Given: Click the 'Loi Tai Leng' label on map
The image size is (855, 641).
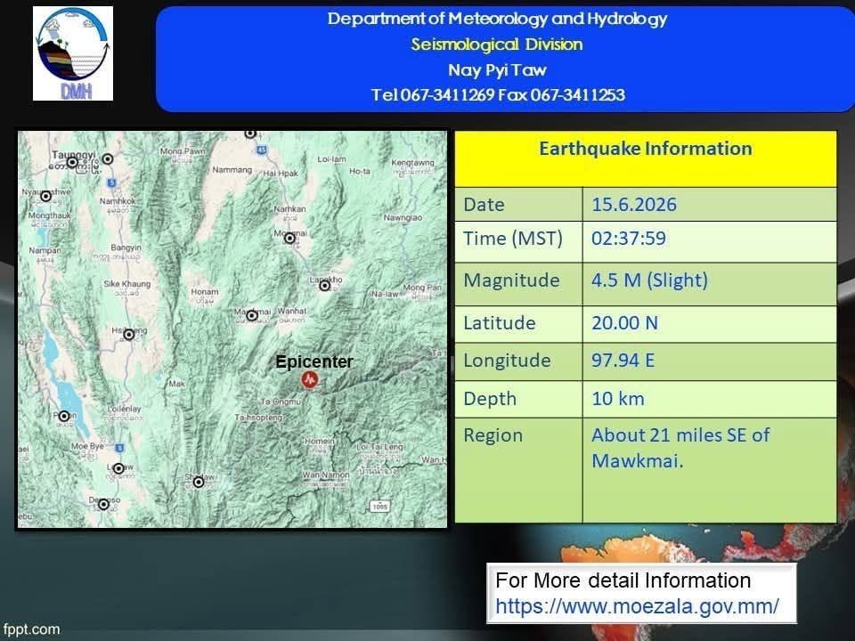Looking at the screenshot, I should [x=380, y=447].
